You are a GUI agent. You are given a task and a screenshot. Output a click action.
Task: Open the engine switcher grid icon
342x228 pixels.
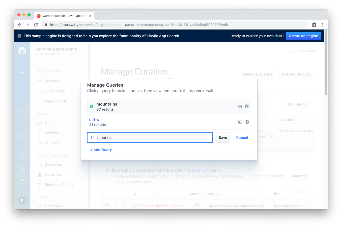pos(80,51)
